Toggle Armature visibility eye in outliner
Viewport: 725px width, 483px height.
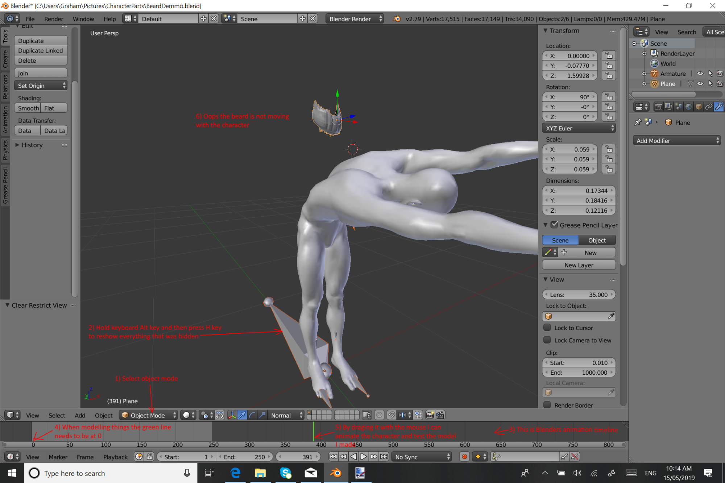pos(700,74)
